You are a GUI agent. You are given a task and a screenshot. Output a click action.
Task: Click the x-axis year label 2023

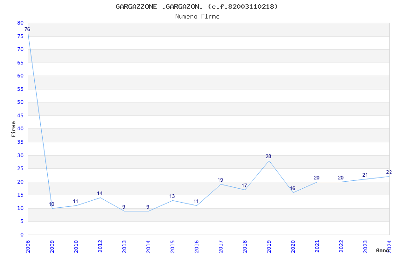pyautogui.click(x=366, y=247)
